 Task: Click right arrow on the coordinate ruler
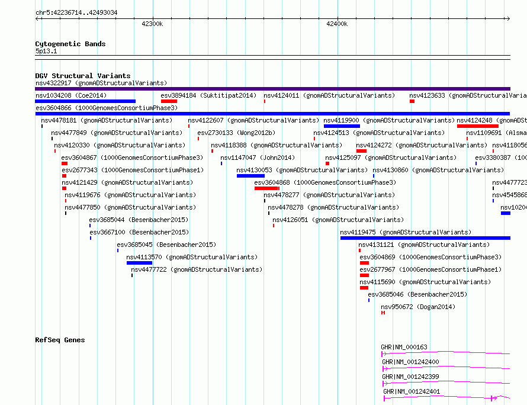click(509, 18)
